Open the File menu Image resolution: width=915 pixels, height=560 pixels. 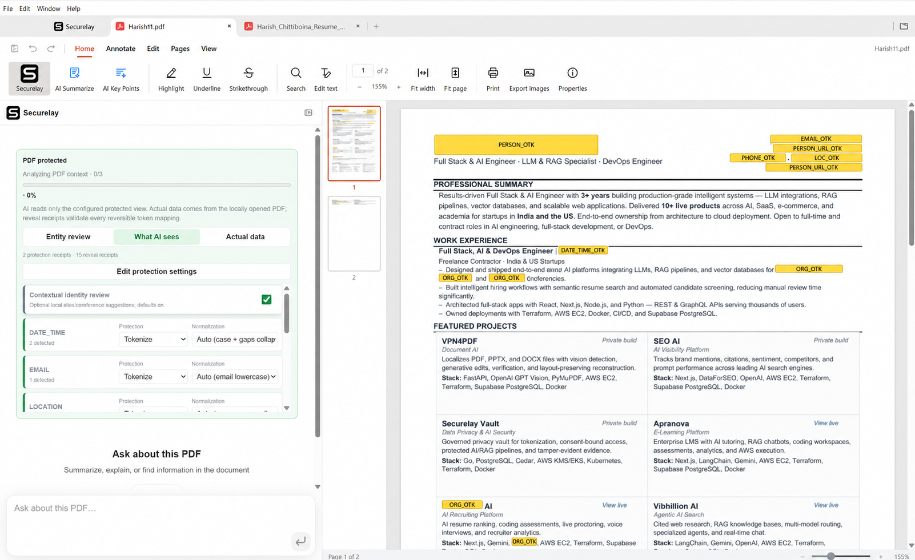8,9
